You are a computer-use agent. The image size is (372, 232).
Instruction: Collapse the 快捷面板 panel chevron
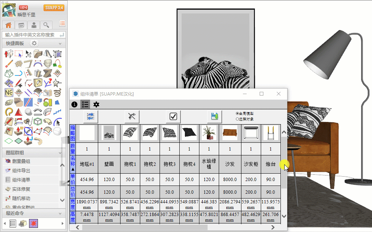pyautogui.click(x=60, y=43)
